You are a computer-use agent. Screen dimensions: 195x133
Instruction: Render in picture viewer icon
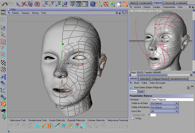coord(79,4)
